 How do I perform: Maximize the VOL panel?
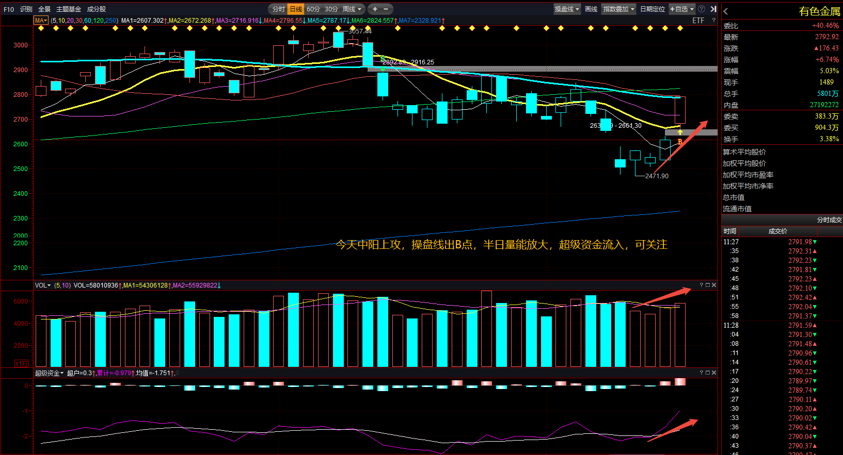[x=708, y=285]
